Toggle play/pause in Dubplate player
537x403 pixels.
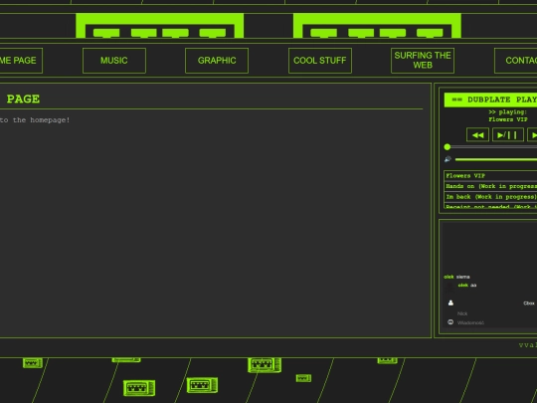coord(508,134)
